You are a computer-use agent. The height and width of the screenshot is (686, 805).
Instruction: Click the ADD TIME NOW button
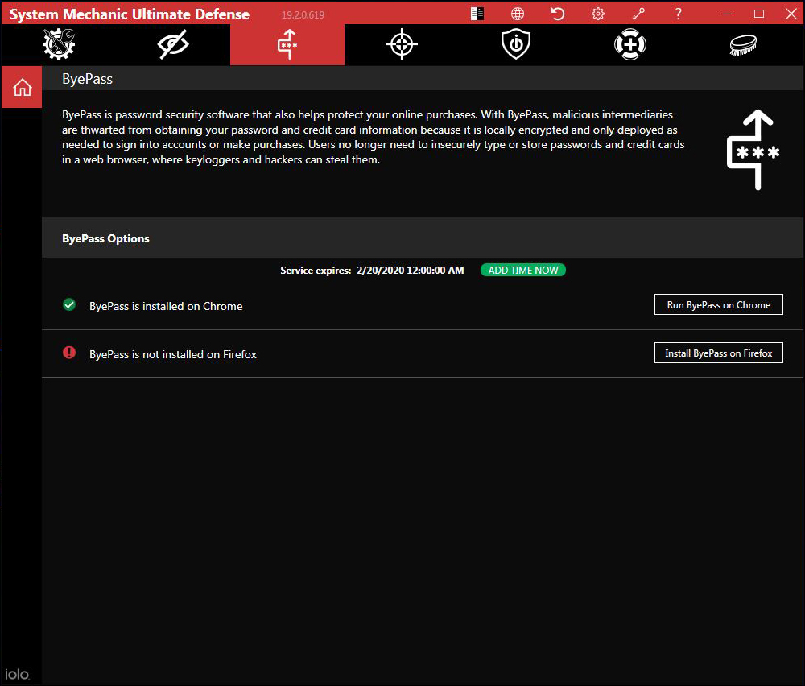tap(523, 270)
